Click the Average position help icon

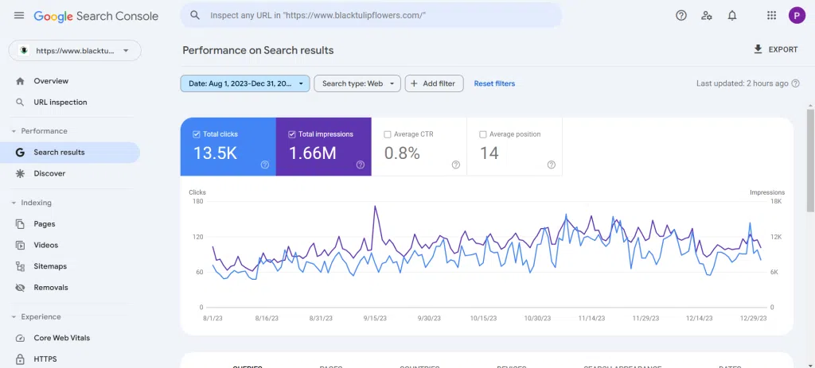(551, 165)
